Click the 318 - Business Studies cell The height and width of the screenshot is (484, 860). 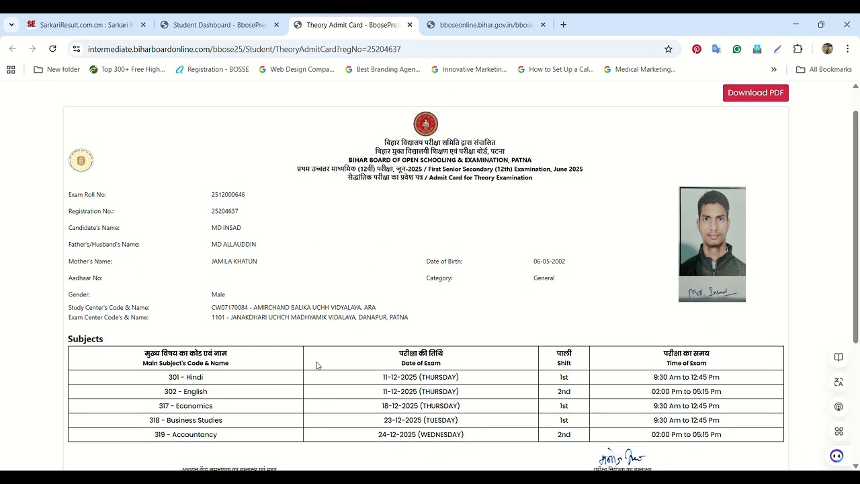185,420
